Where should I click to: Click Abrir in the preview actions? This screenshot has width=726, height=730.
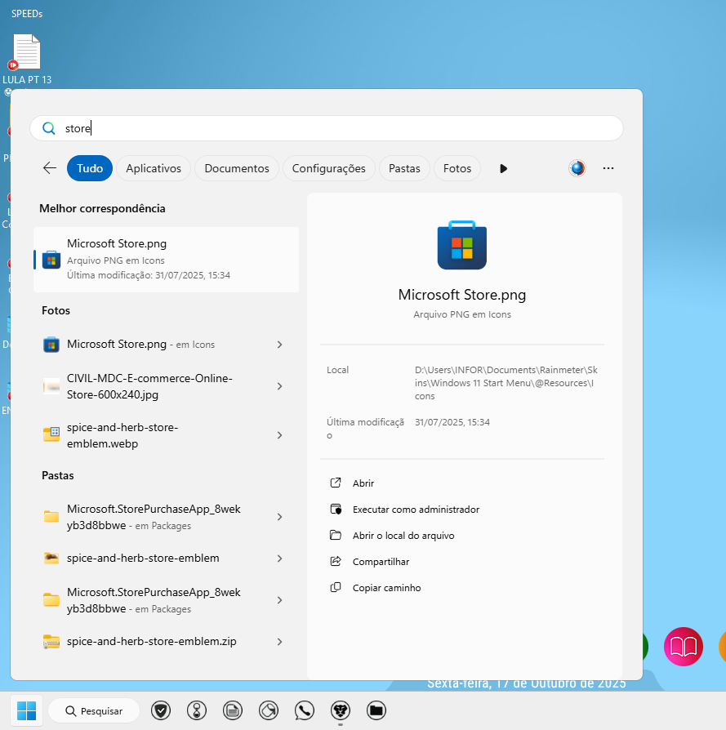point(363,483)
